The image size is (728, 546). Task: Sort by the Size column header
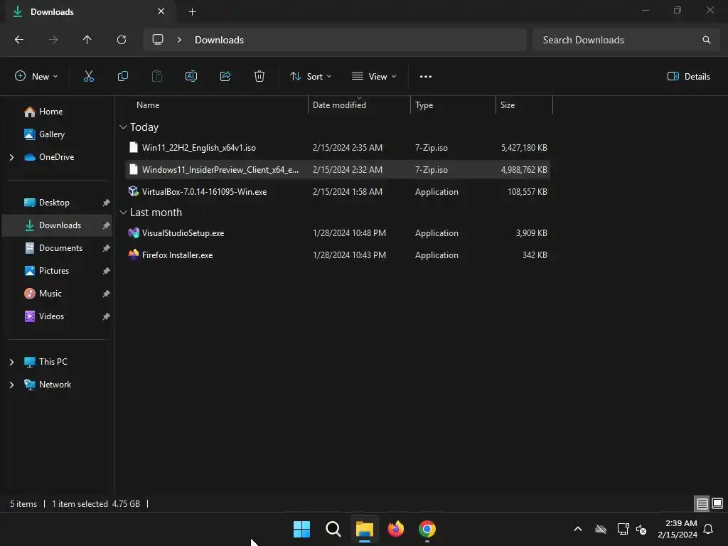(524, 105)
